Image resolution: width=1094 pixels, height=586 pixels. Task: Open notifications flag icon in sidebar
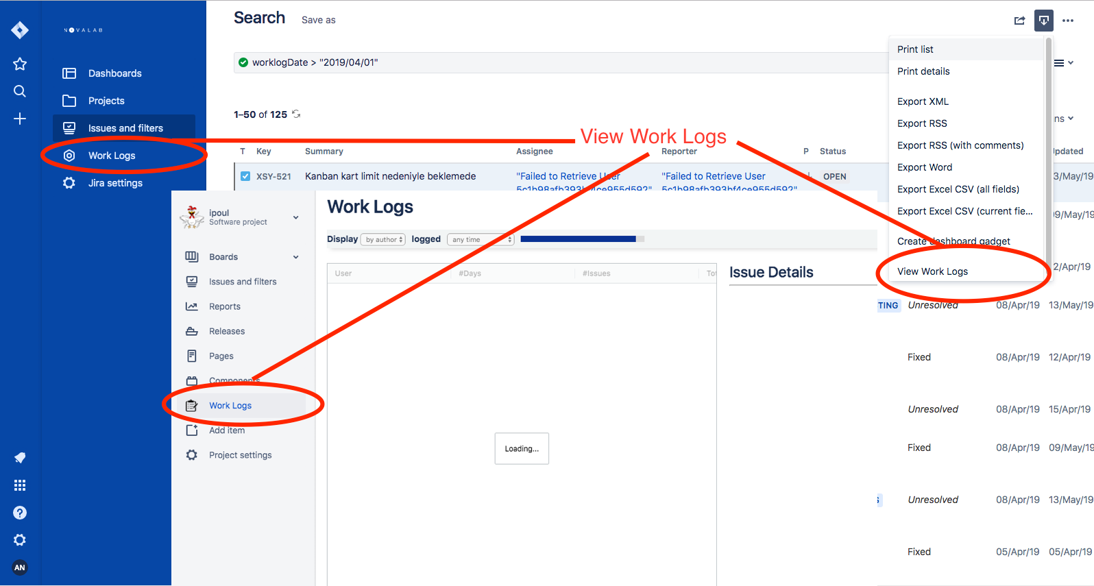coord(20,458)
